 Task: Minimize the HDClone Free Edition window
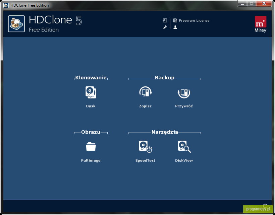pos(242,3)
